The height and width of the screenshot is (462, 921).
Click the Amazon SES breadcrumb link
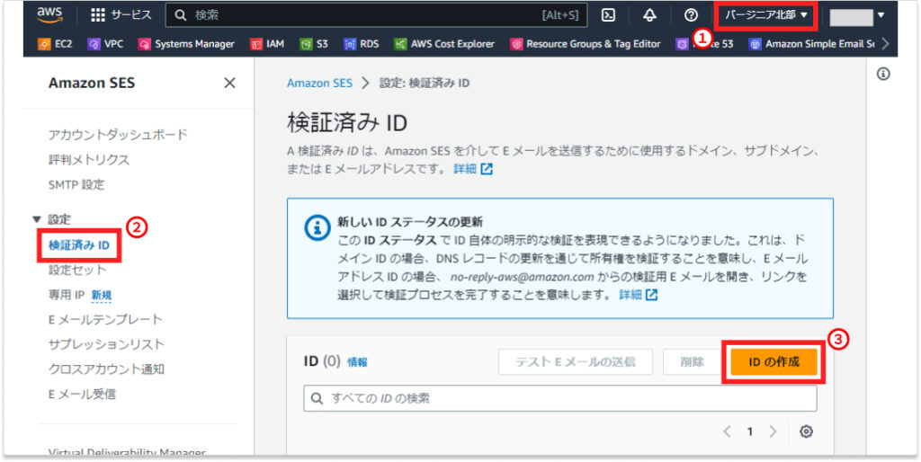319,84
